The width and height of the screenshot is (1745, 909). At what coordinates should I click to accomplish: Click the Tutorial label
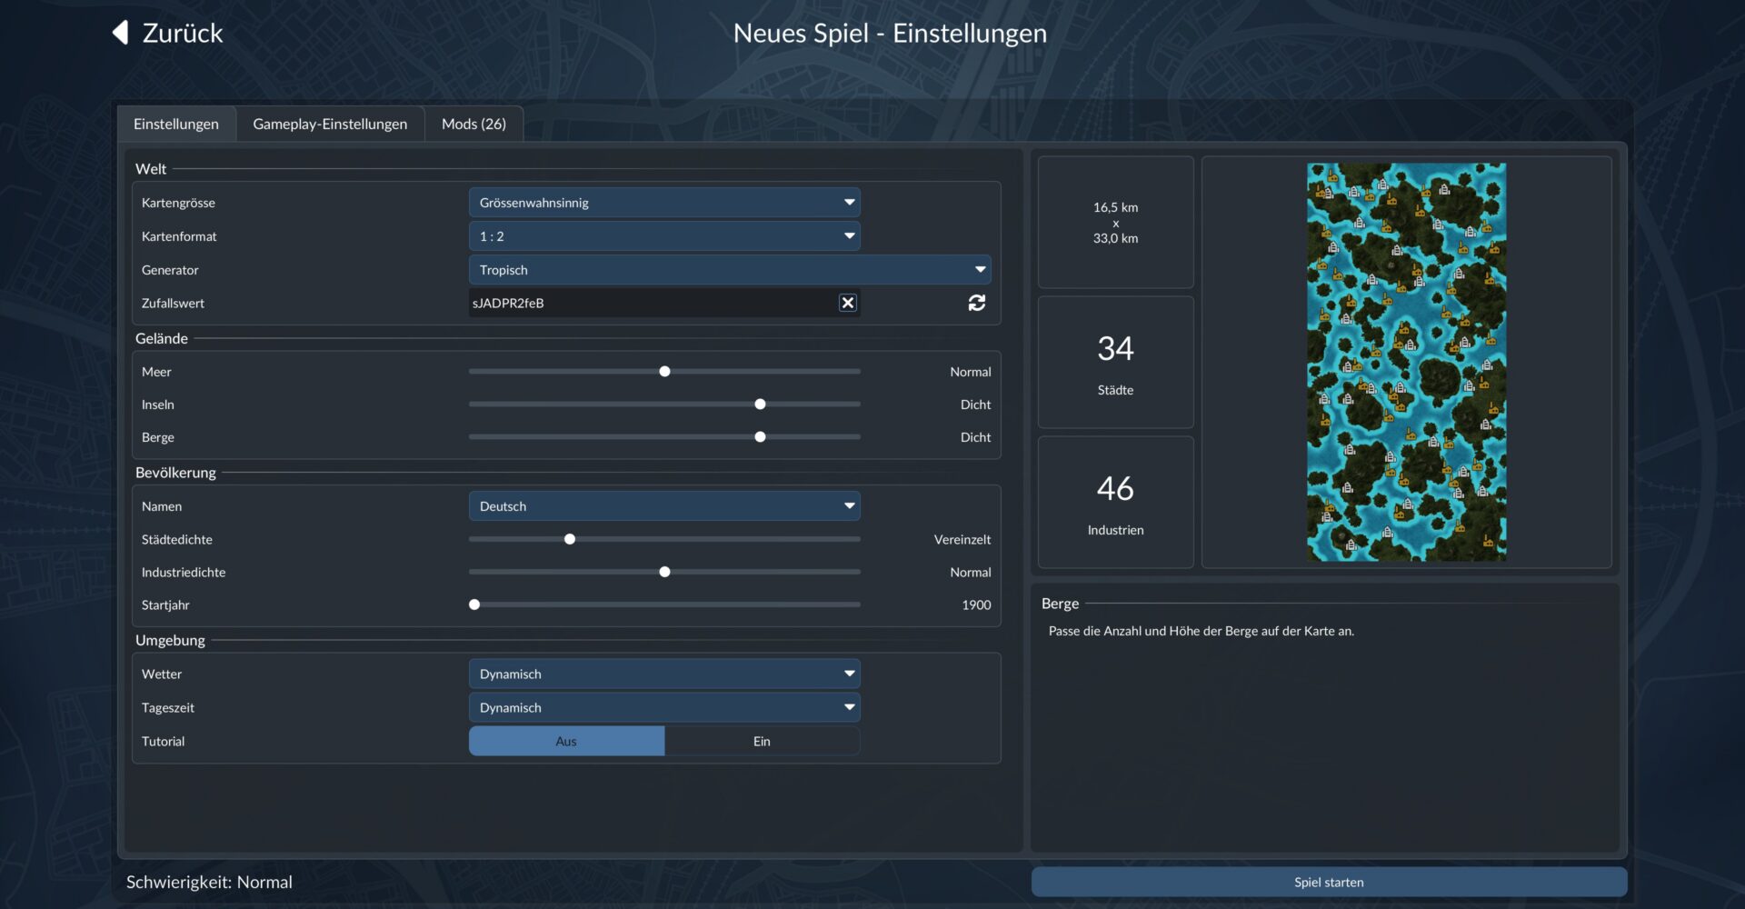[x=163, y=741]
